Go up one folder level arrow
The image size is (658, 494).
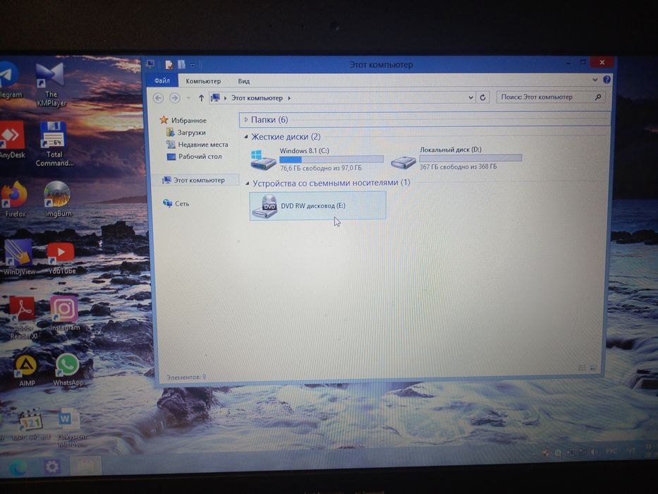click(202, 98)
